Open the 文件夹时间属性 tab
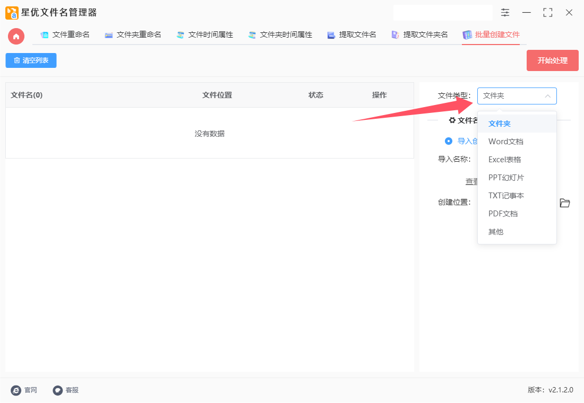 280,34
